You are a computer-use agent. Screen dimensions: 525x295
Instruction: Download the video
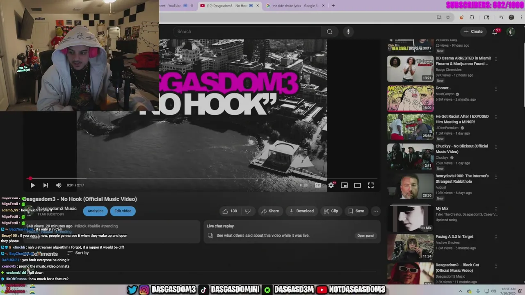coord(301,211)
